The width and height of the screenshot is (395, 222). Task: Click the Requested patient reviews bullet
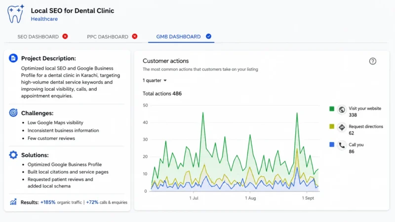pyautogui.click(x=60, y=183)
